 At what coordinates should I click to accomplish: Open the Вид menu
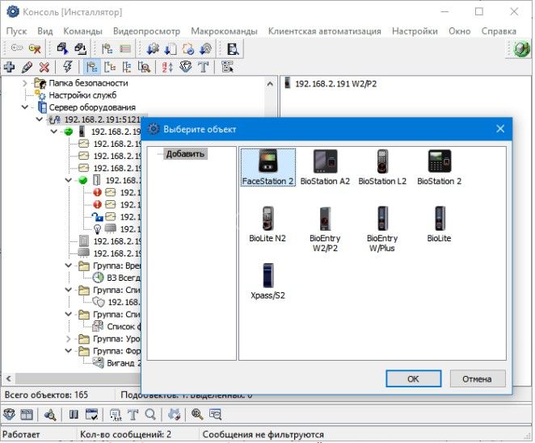[45, 31]
